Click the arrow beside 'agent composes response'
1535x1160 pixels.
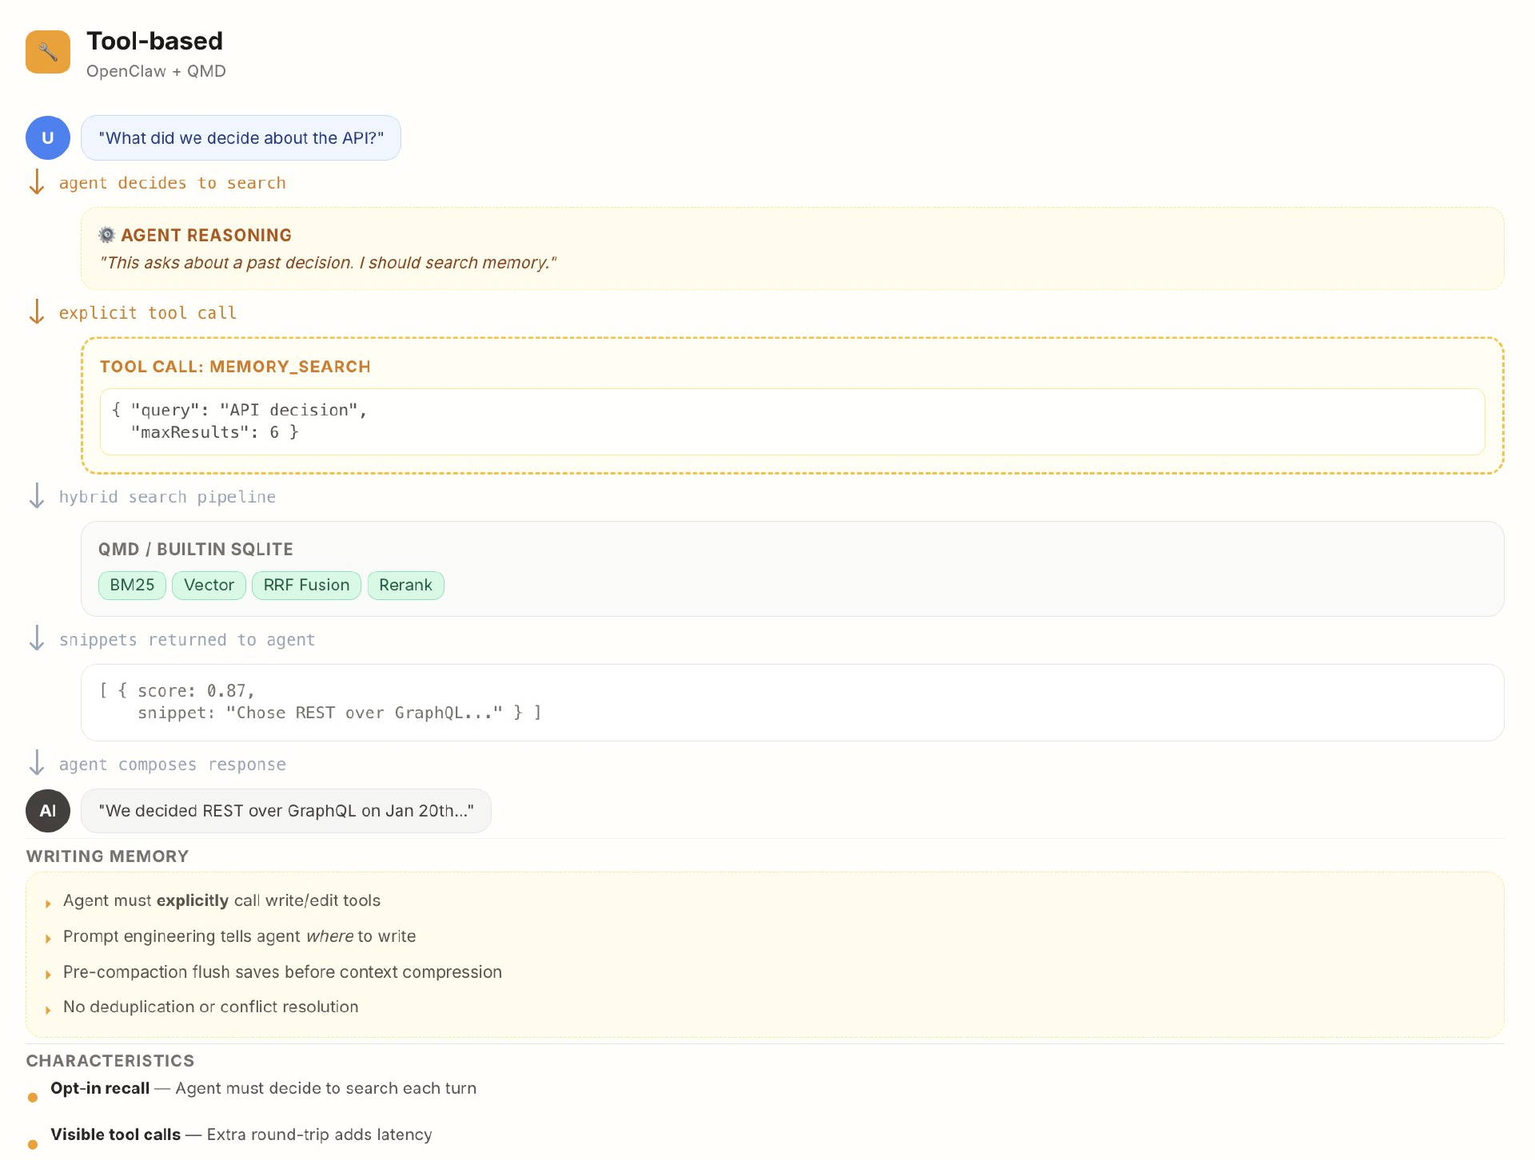pos(37,764)
